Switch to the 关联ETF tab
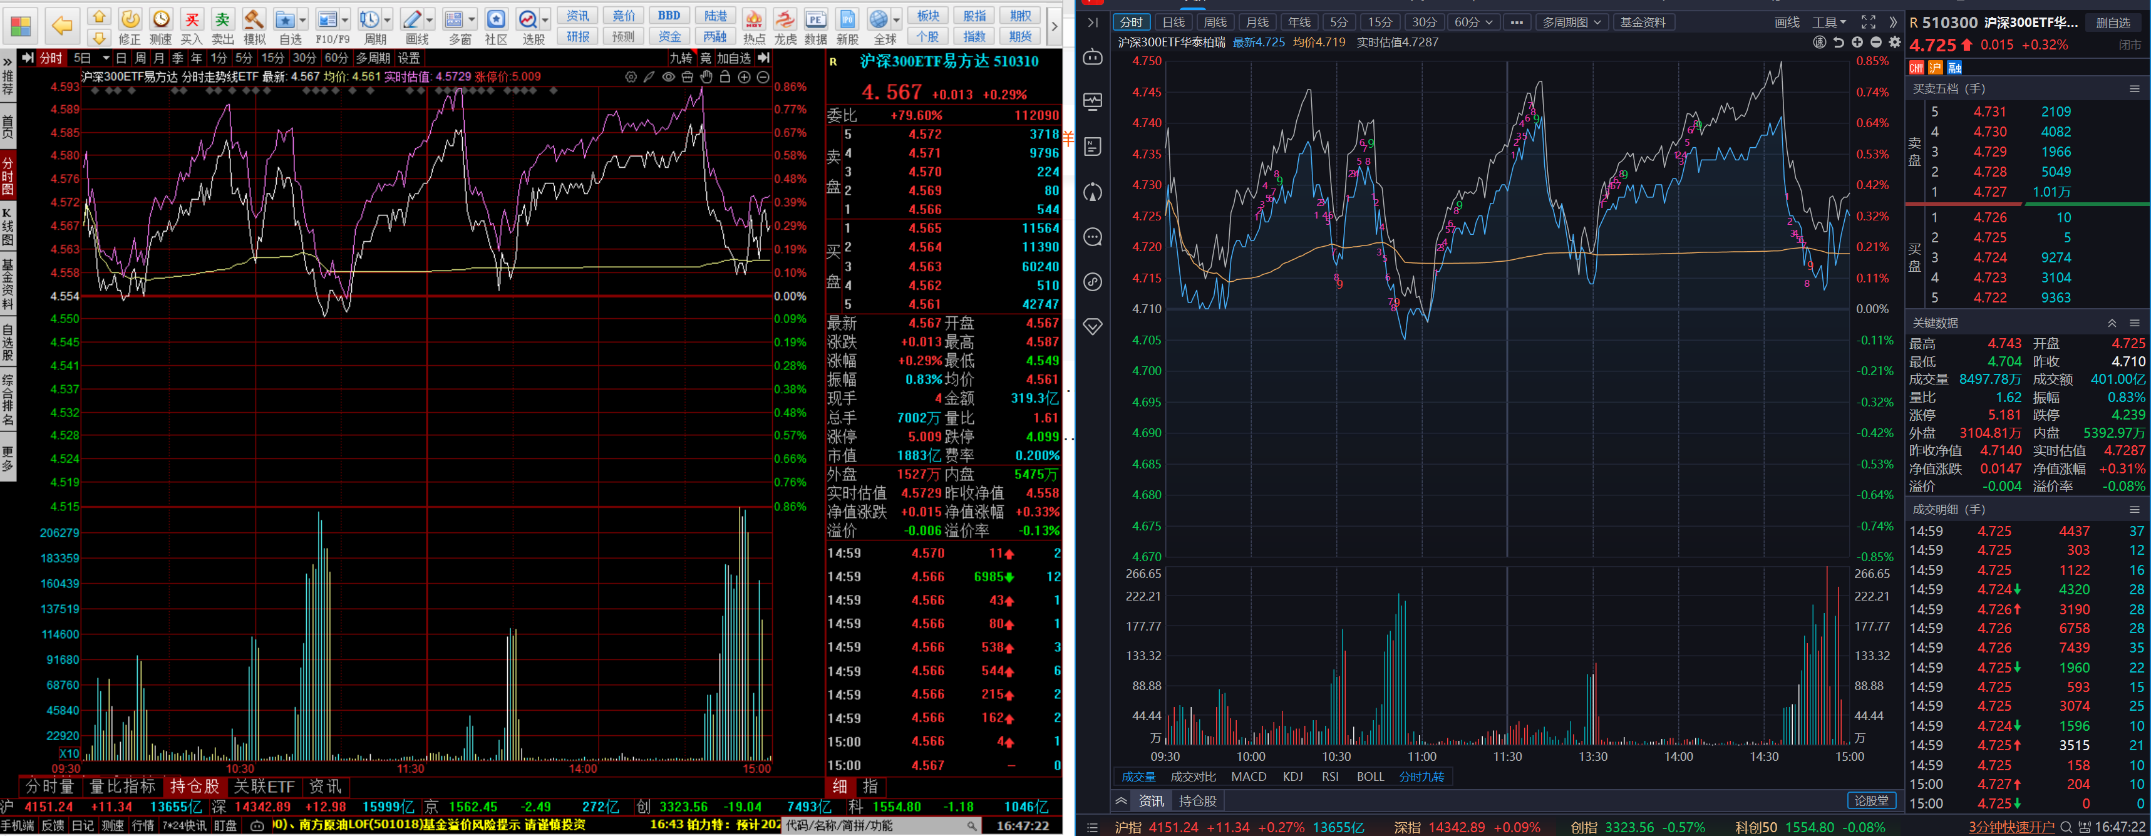2151x836 pixels. pos(264,787)
